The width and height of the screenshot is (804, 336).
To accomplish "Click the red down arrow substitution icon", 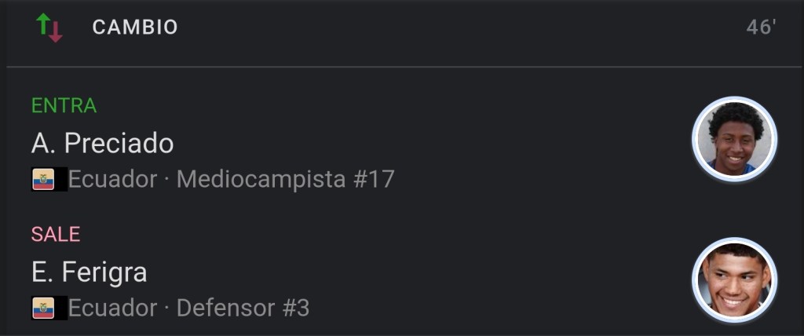I will [x=55, y=31].
